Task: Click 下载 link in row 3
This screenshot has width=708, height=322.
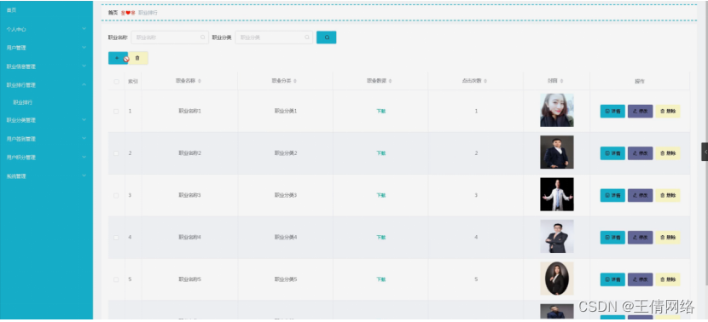Action: pyautogui.click(x=381, y=195)
